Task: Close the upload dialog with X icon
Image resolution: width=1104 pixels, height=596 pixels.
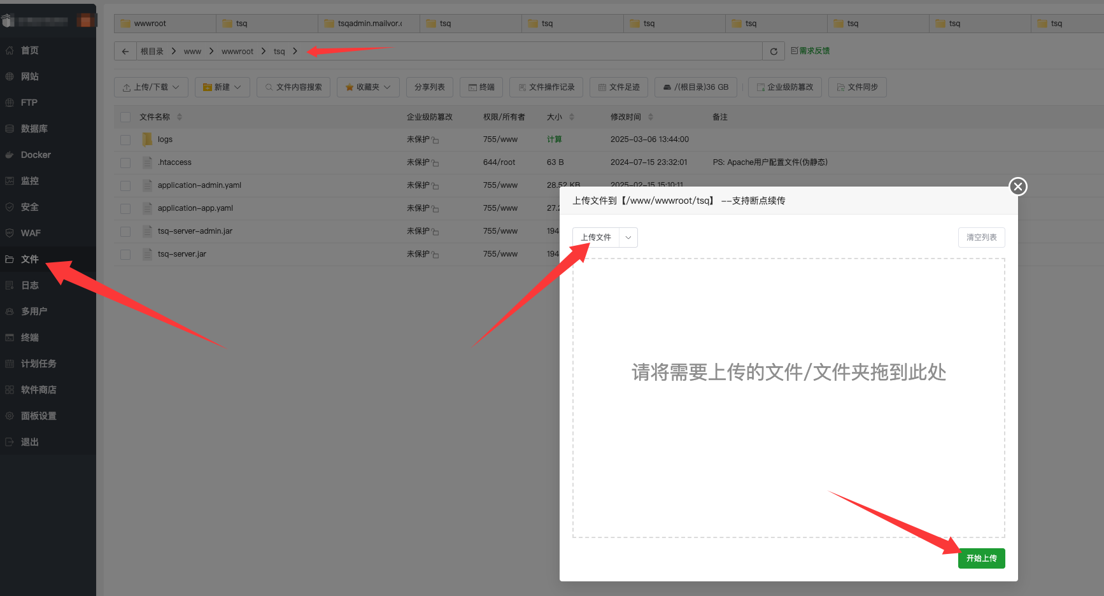Action: click(1017, 187)
